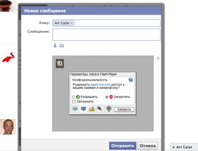Click the red elephant avatar
198x151 pixels.
click(8, 57)
